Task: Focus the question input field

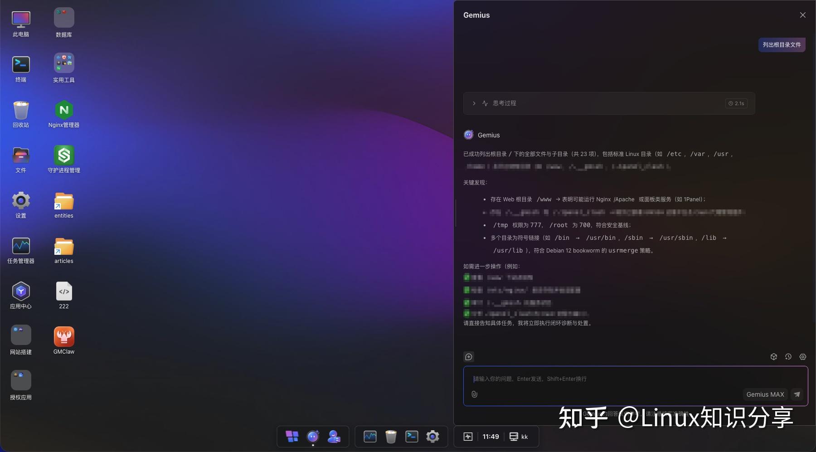Action: pyautogui.click(x=636, y=379)
